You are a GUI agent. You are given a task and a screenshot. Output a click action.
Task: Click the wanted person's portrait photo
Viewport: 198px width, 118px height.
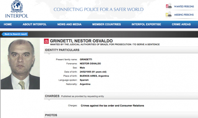(20, 64)
